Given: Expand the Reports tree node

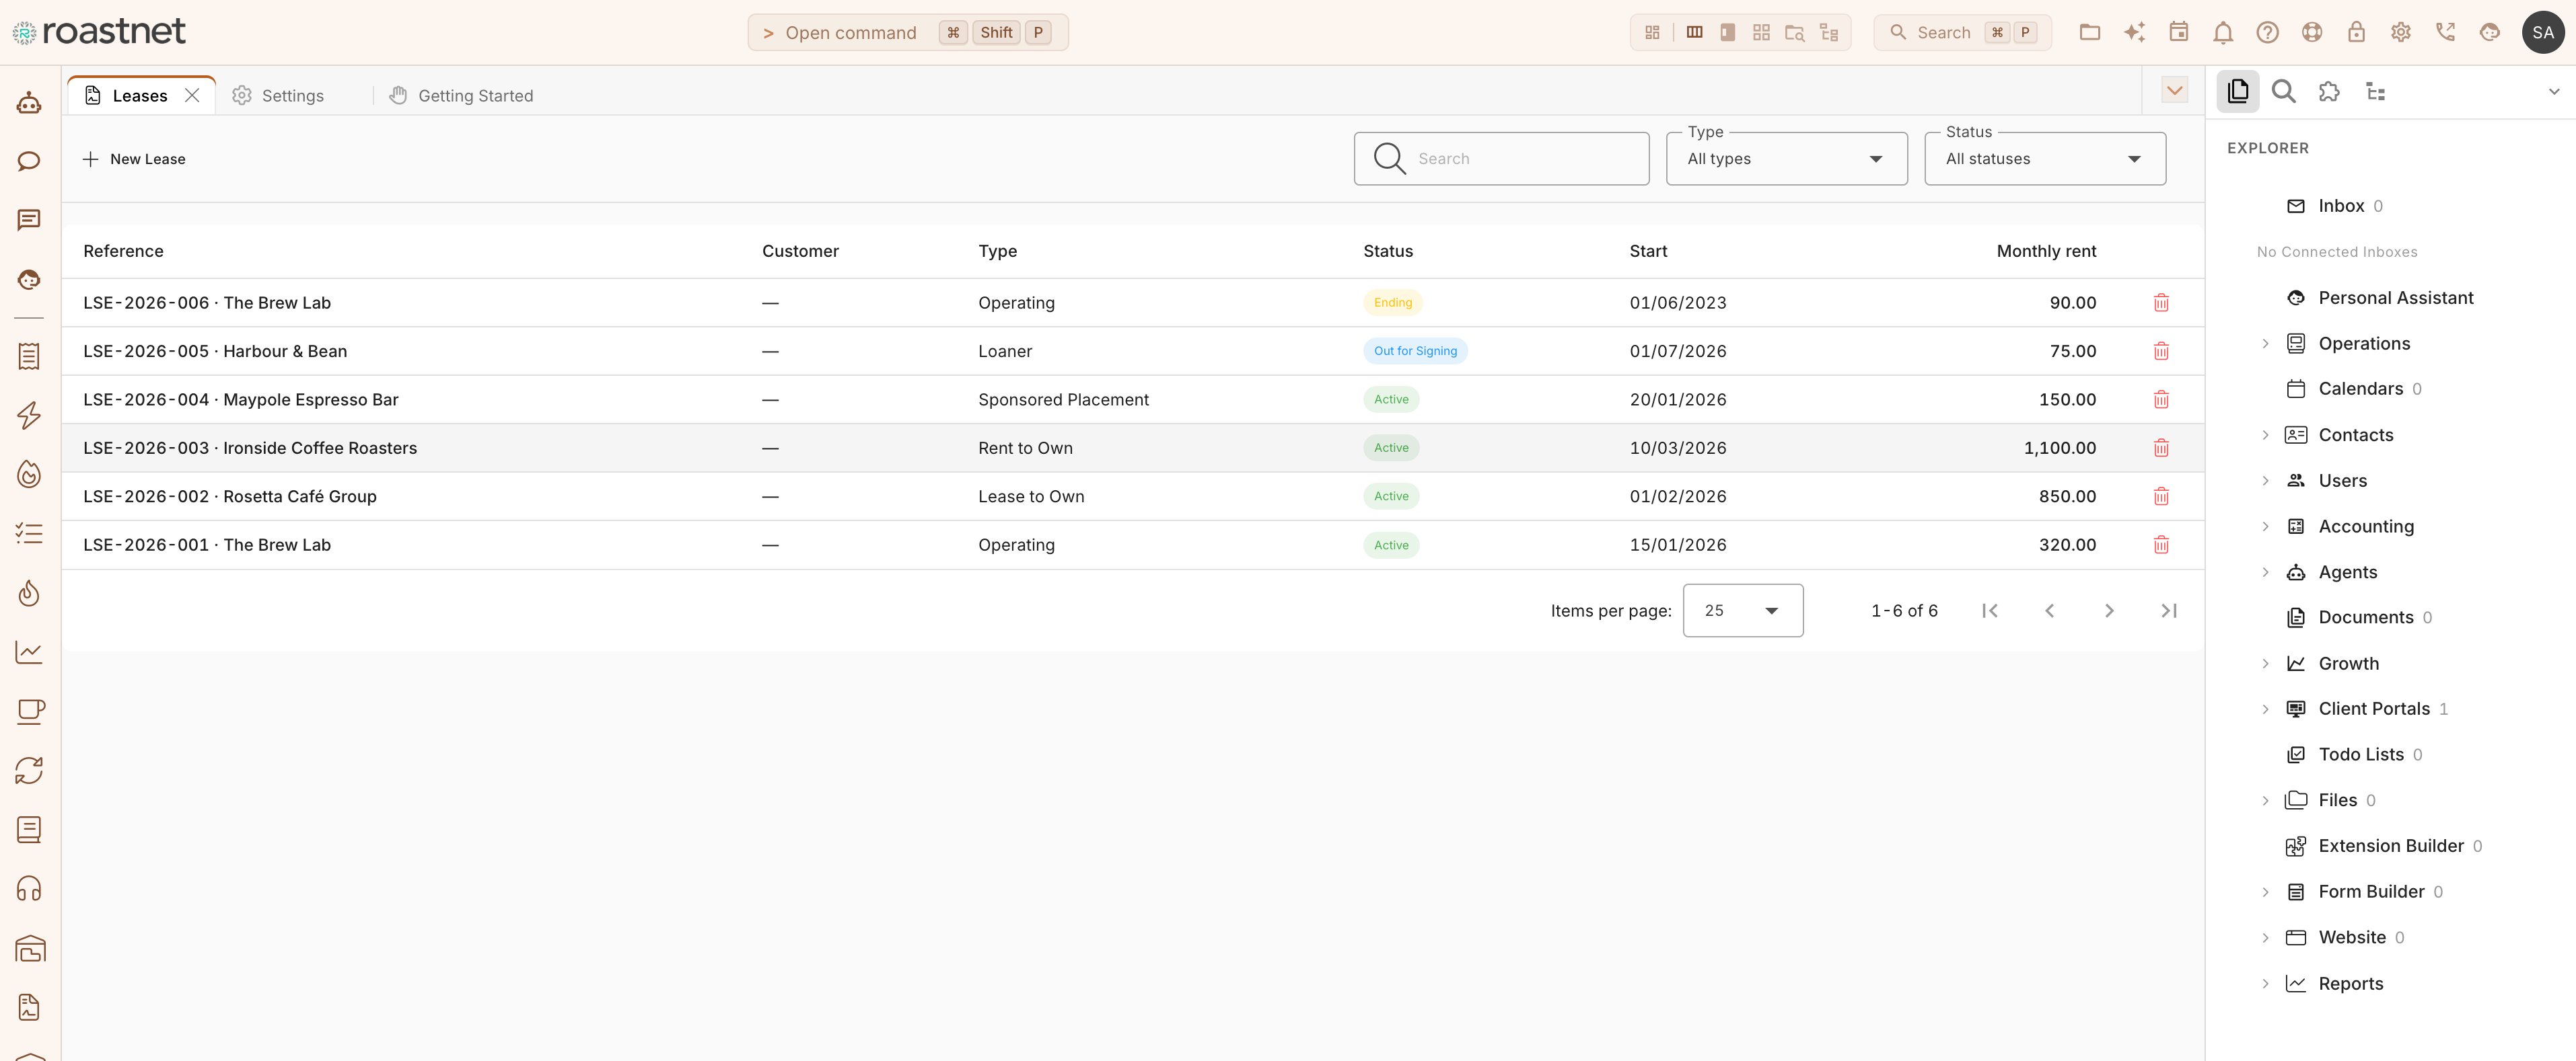Looking at the screenshot, I should tap(2265, 984).
